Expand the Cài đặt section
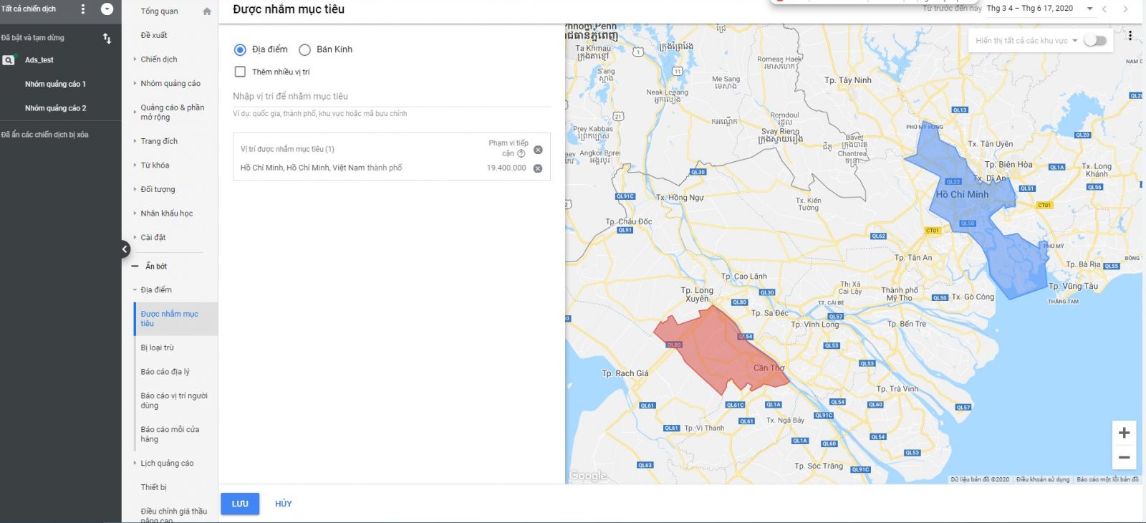 pos(135,237)
